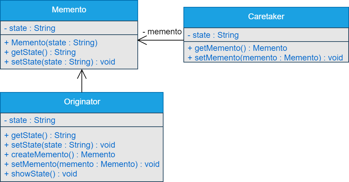Click arrowhead pointing into Memento from Caretaker

coord(141,40)
